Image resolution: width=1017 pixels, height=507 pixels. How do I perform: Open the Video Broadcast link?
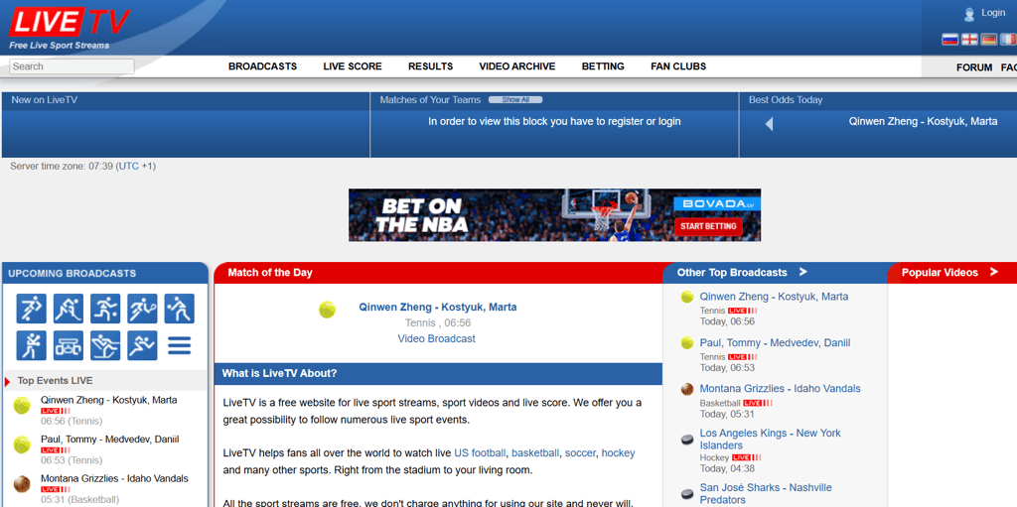click(x=437, y=338)
